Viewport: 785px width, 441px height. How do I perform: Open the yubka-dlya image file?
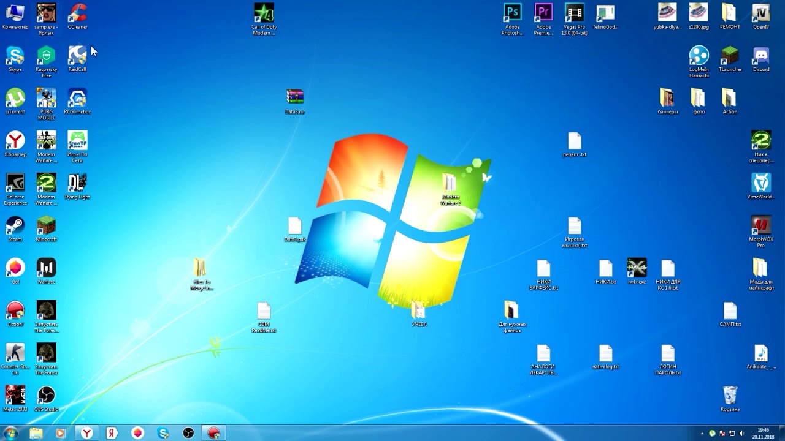(x=667, y=17)
